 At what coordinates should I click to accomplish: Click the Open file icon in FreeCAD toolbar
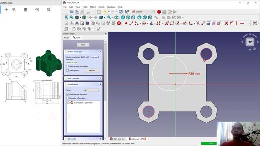pyautogui.click(x=71, y=12)
